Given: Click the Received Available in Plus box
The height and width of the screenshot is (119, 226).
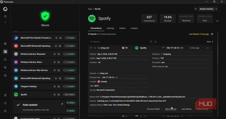Looking at the screenshot, I should pos(186,18).
